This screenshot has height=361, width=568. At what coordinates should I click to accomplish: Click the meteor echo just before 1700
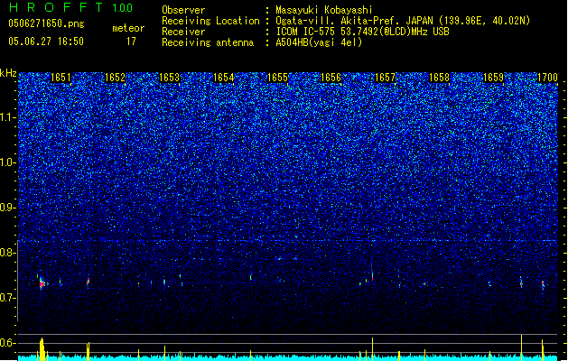(543, 284)
